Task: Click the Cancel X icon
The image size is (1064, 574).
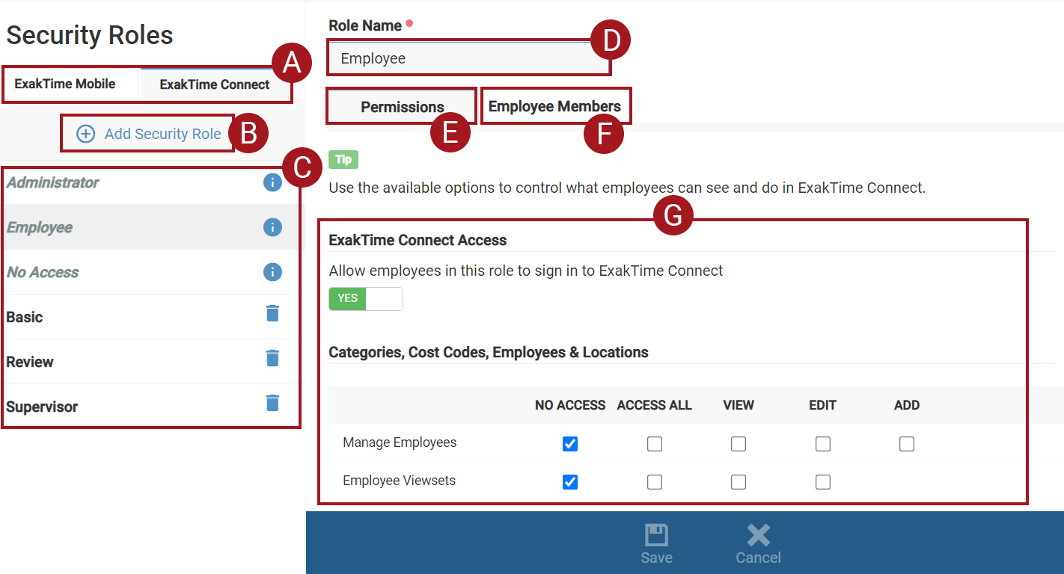Action: click(758, 536)
